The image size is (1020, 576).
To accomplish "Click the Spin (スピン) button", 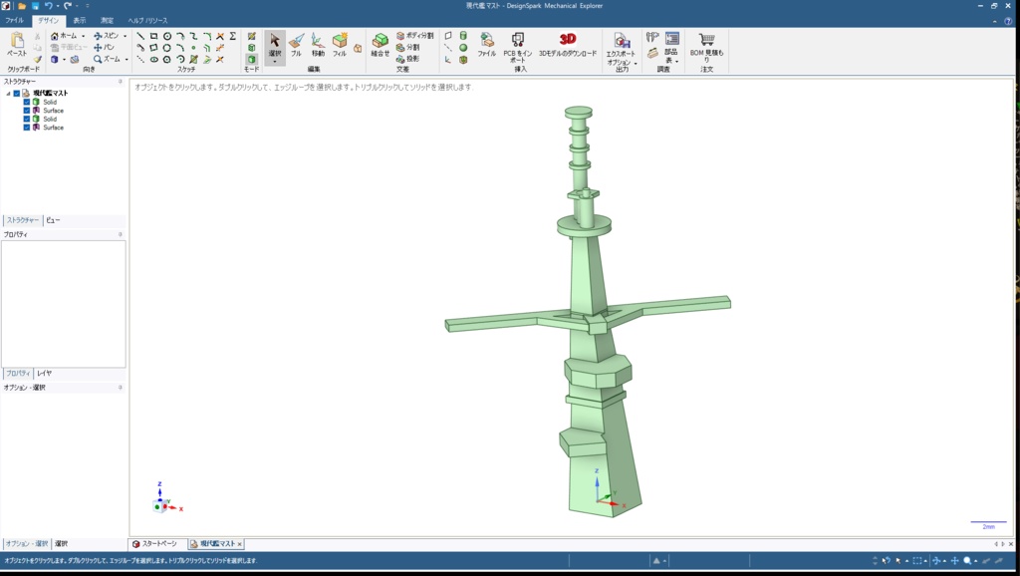I will [x=106, y=37].
